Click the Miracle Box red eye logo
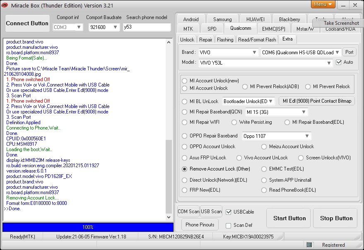This screenshot has height=250, width=364. [5, 5]
